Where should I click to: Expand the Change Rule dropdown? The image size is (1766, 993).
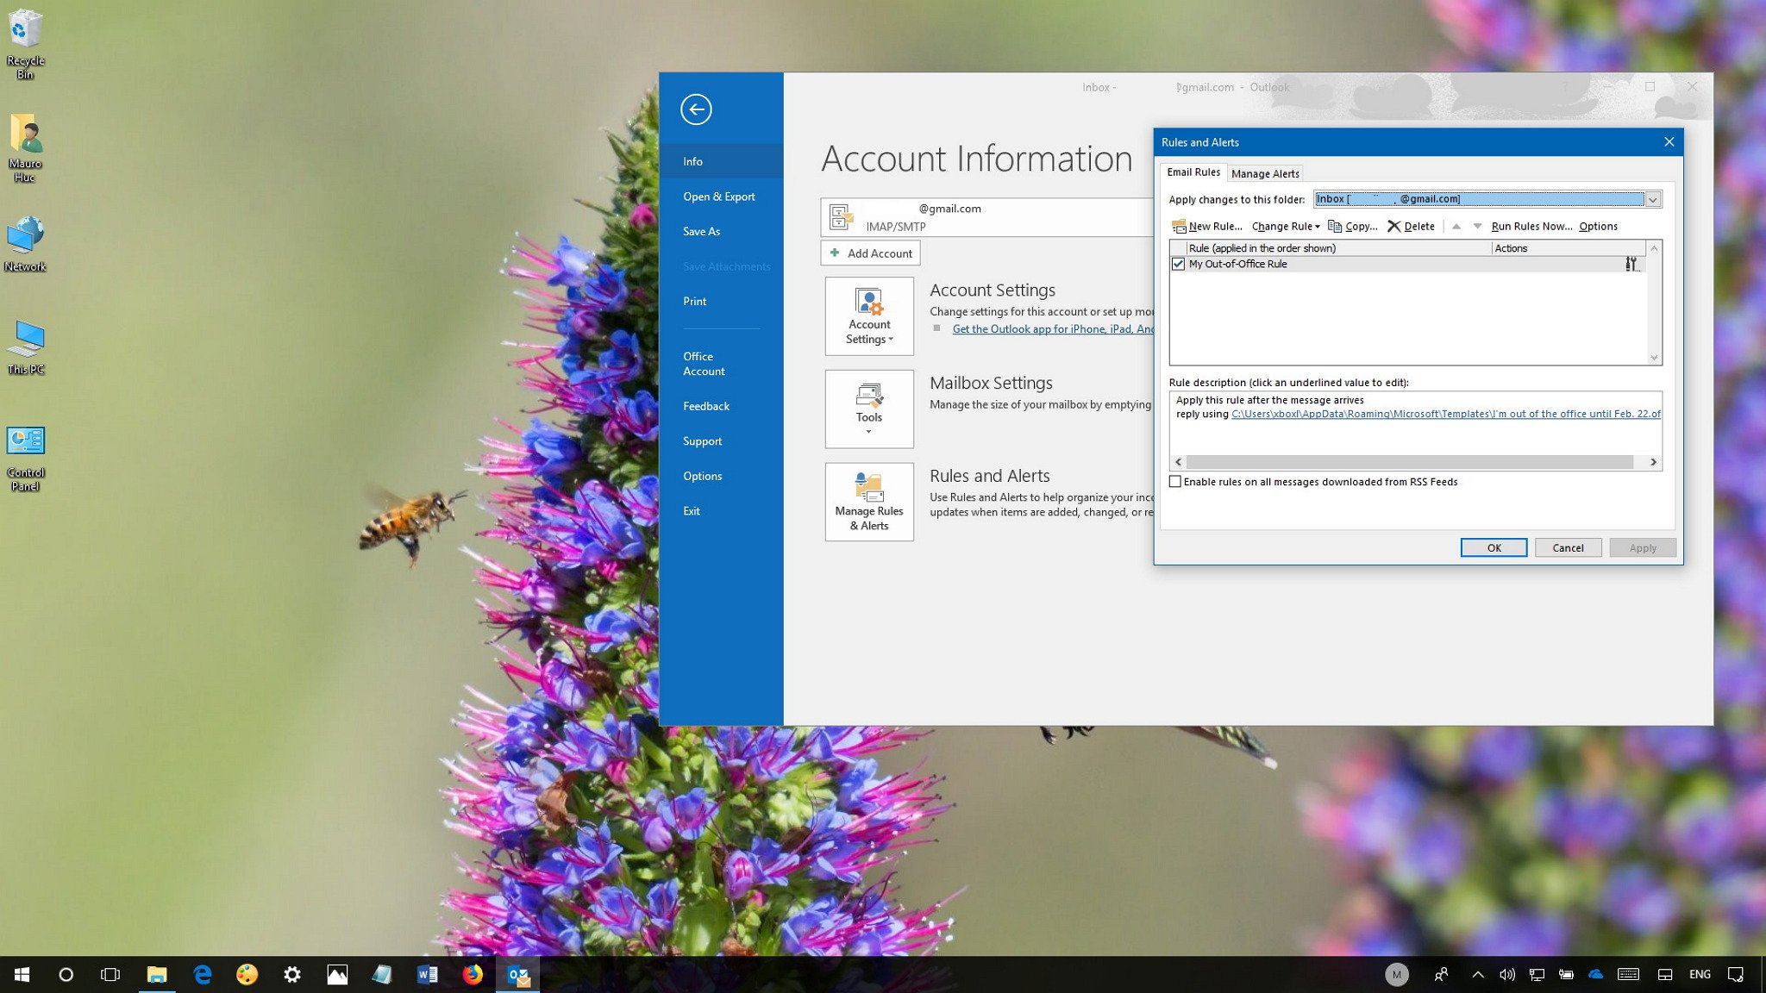[1286, 226]
